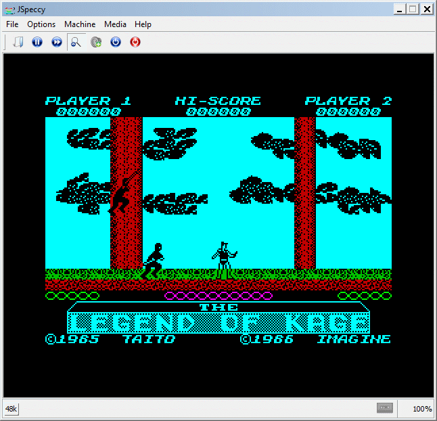Open the Media menu
The image size is (437, 421).
pyautogui.click(x=115, y=24)
